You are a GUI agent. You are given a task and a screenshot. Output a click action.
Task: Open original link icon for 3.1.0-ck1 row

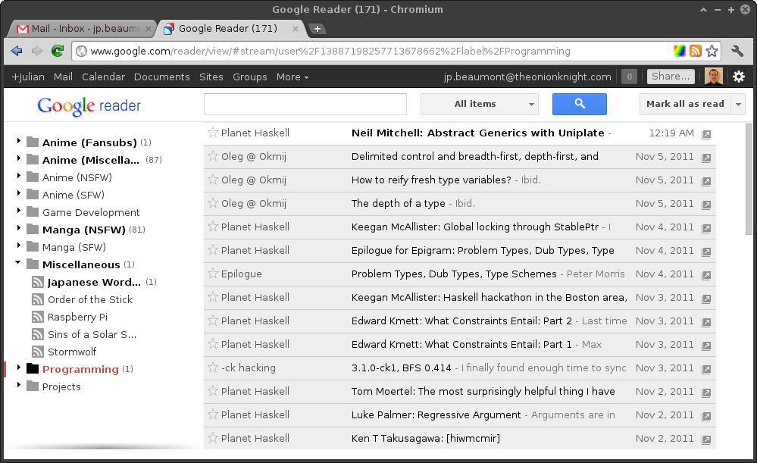705,369
